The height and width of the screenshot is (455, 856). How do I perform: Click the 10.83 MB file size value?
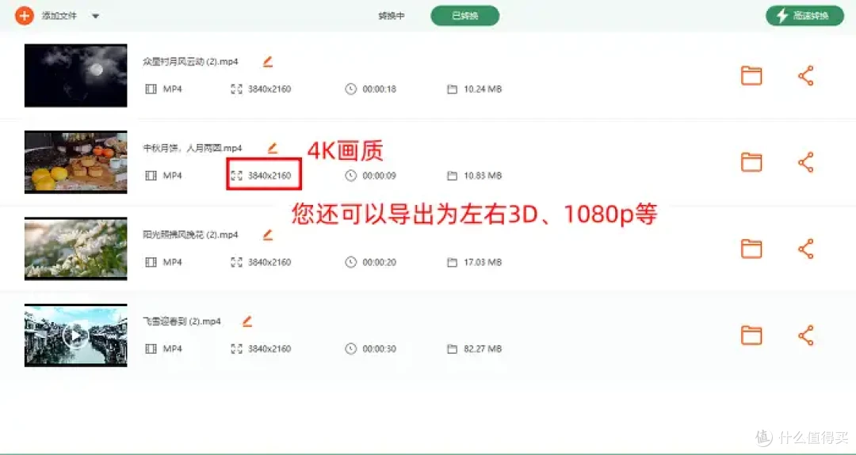point(483,176)
